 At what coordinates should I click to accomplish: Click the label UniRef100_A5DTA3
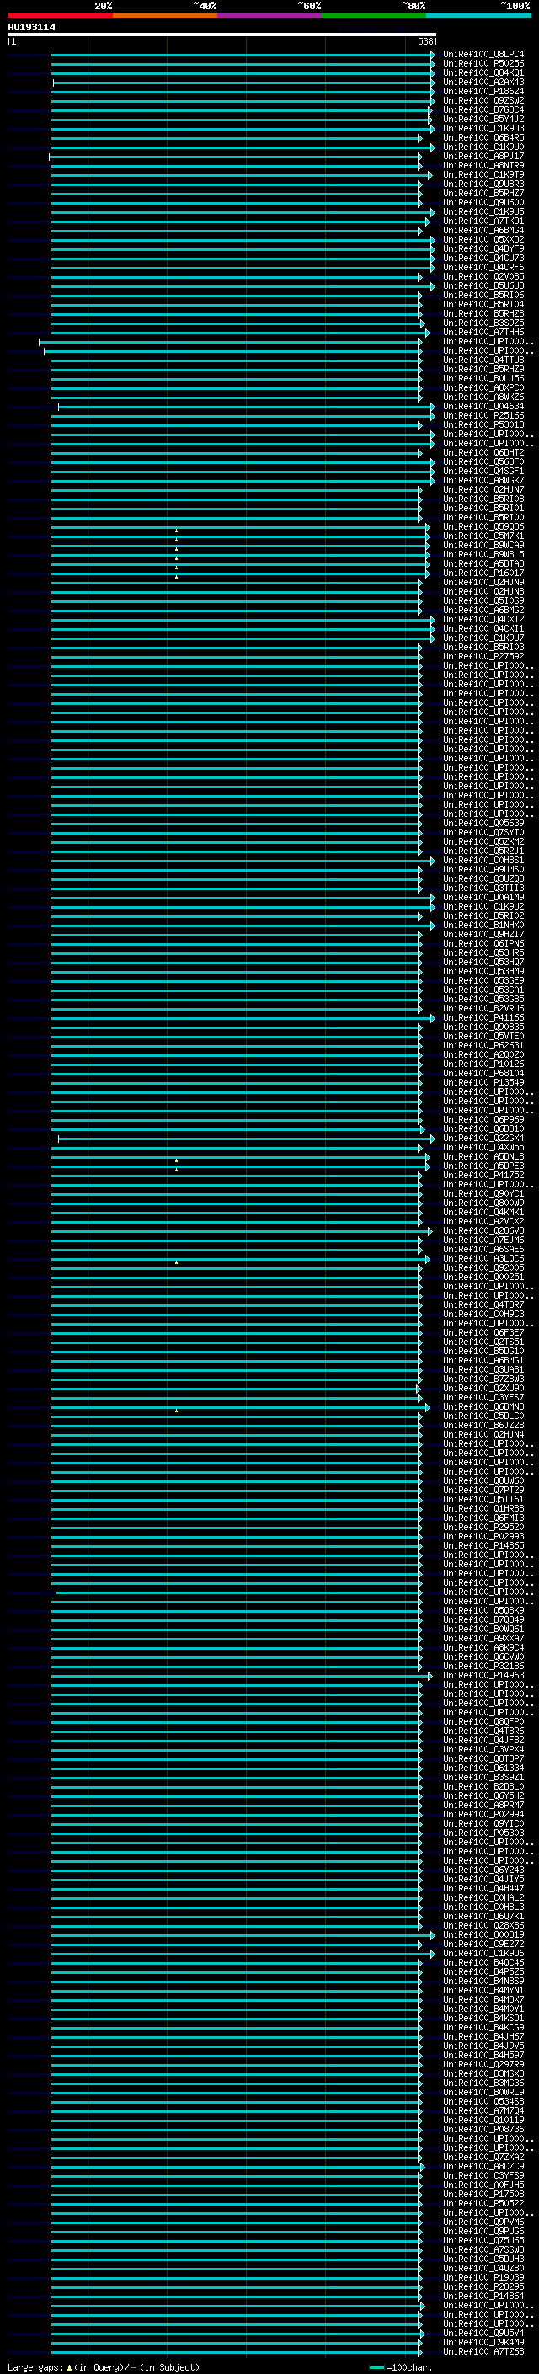point(483,564)
